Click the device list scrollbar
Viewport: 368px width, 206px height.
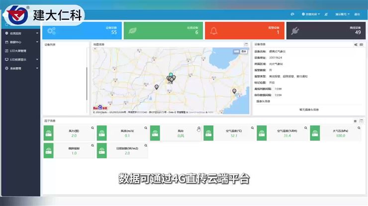87,84
